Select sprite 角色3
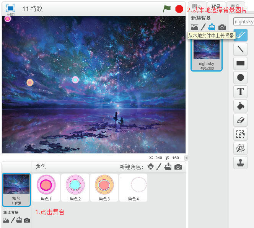Viewport: 254px width, 228px height. coord(104,187)
